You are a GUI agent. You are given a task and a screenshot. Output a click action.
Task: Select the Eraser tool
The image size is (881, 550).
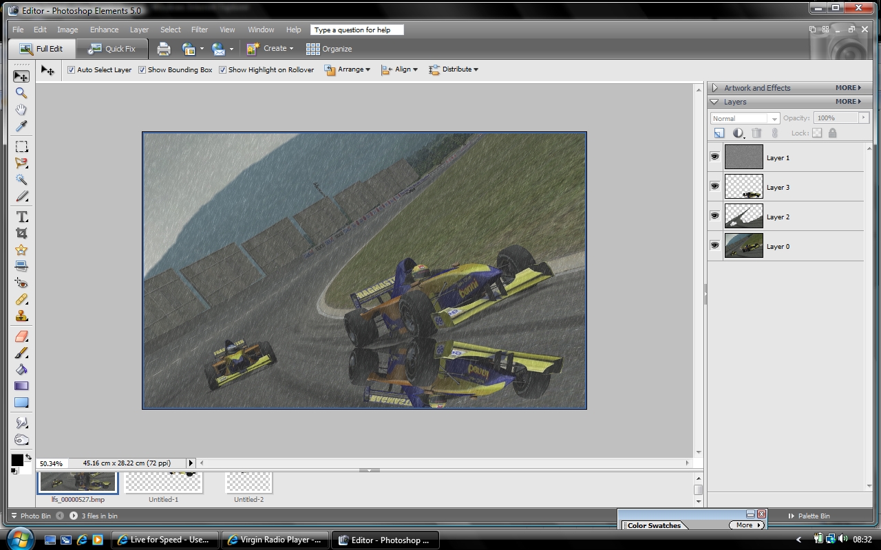[21, 336]
